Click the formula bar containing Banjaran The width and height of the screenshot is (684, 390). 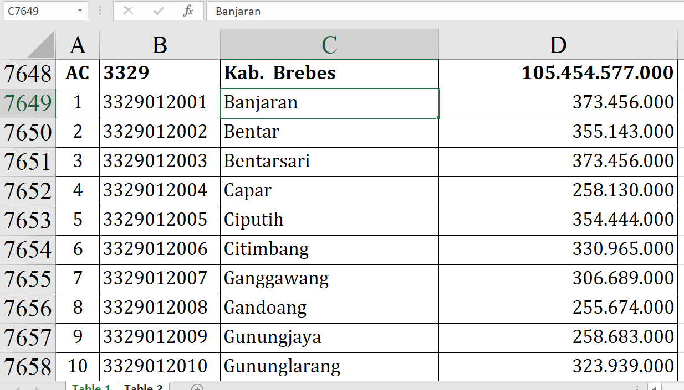pos(443,11)
